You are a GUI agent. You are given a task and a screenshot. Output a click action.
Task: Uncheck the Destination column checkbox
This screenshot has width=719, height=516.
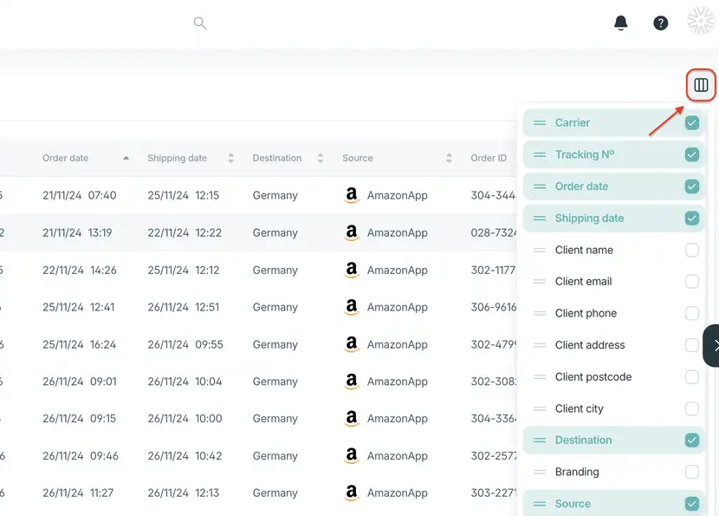pos(692,441)
